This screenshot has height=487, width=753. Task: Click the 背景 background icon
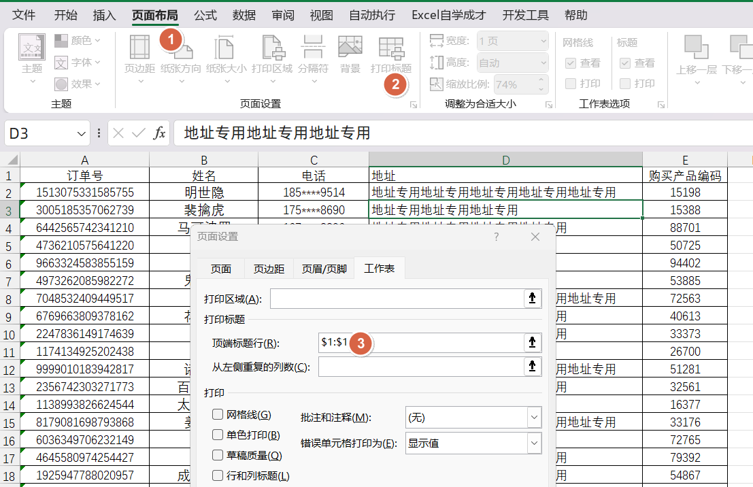coord(350,48)
